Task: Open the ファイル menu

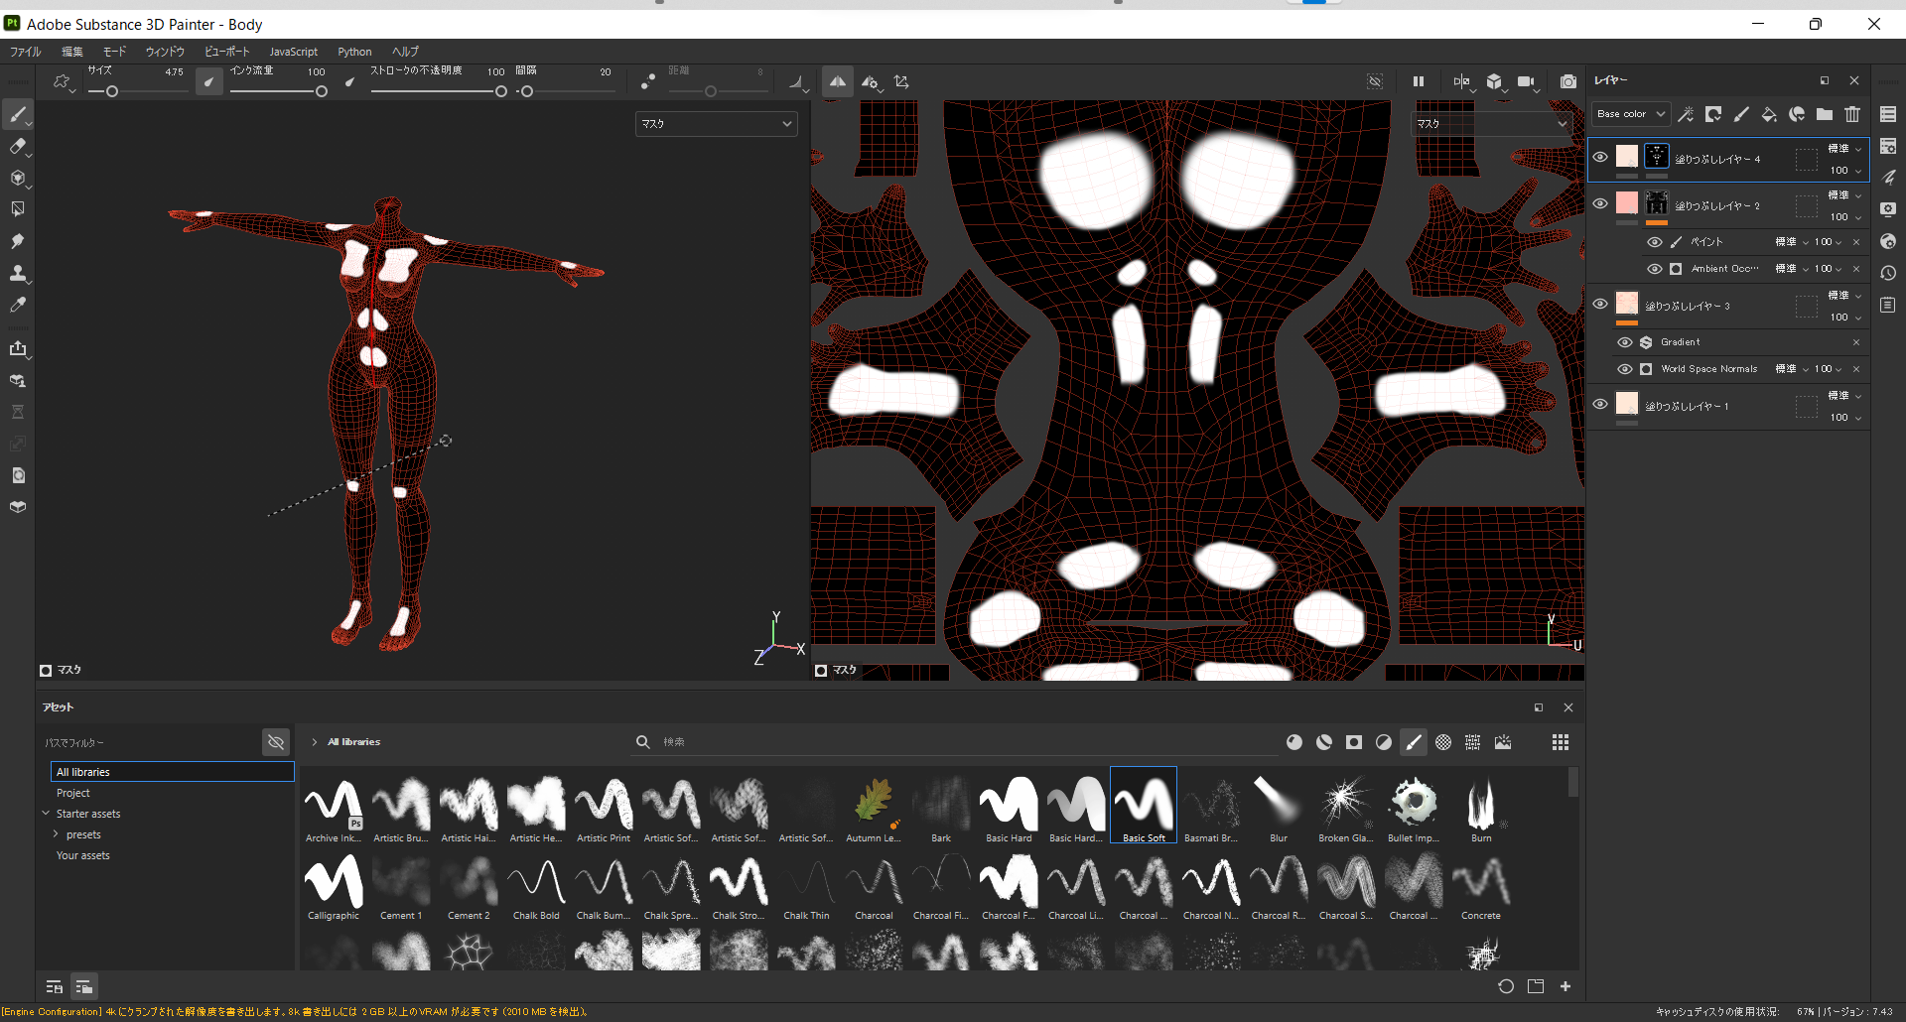Action: [25, 52]
